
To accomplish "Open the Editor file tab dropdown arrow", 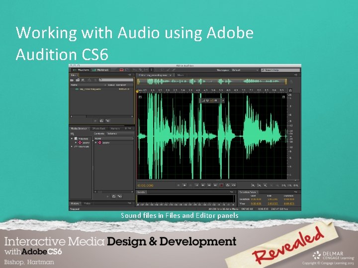I will click(171, 75).
